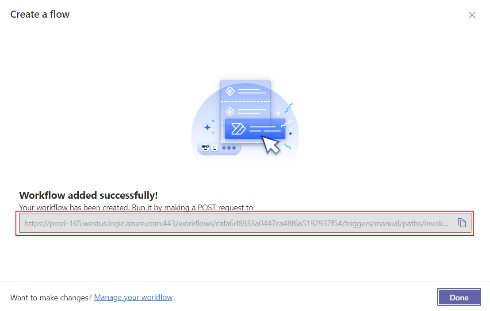Click the Want to make changes text
490x311 pixels.
51,298
